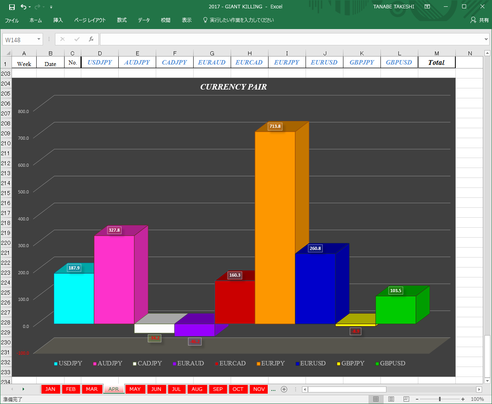The image size is (492, 404).
Task: Click the Normal view icon in status bar
Action: tap(376, 399)
